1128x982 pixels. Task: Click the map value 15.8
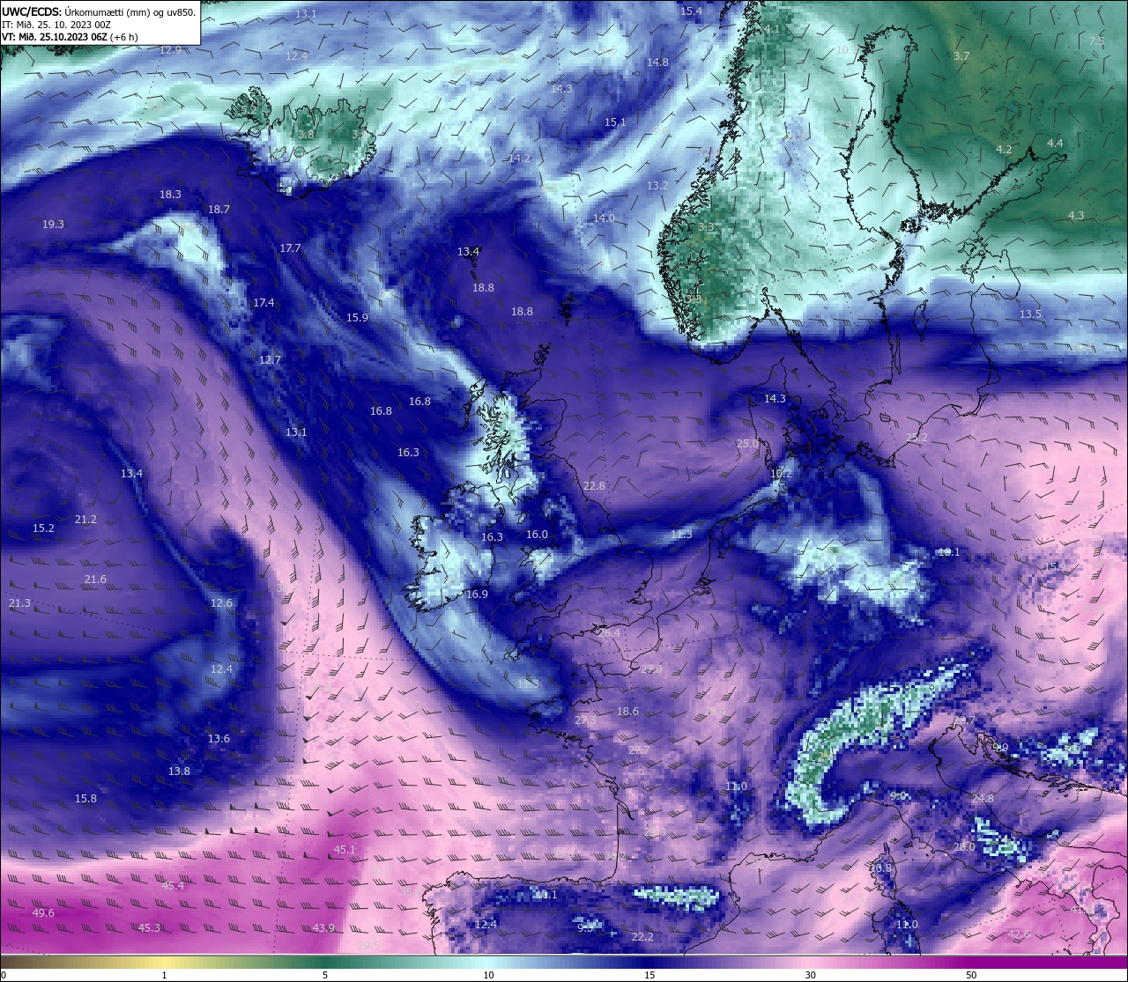[85, 799]
